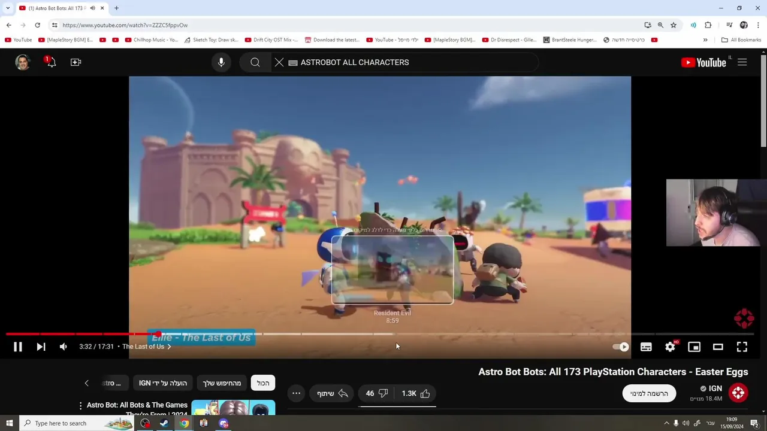Open the 'Drift City OST Mix' bookmark
Screen dimensions: 767x431
[271, 40]
